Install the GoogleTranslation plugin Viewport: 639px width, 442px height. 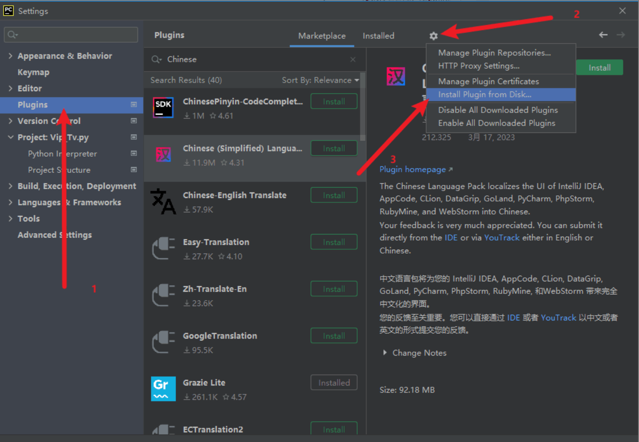334,336
